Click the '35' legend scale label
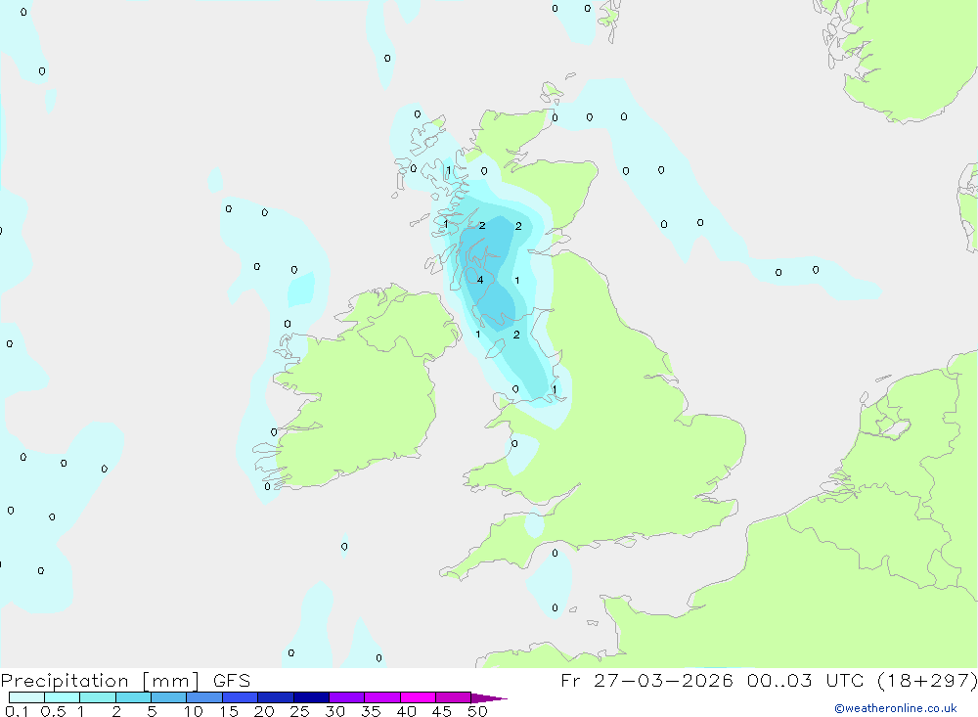The image size is (978, 717). tap(371, 711)
